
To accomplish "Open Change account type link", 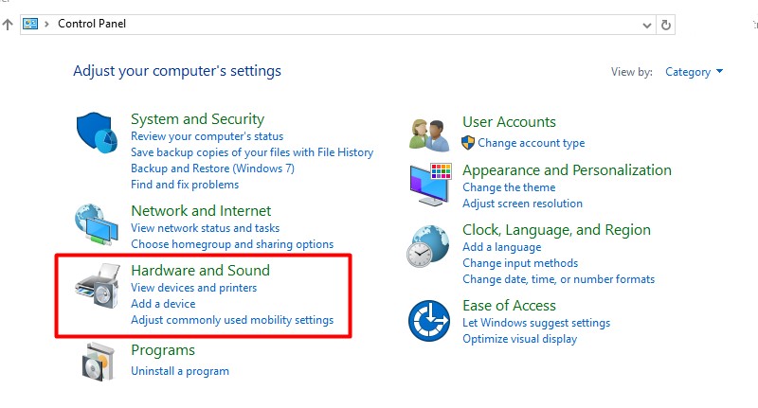I will 531,143.
